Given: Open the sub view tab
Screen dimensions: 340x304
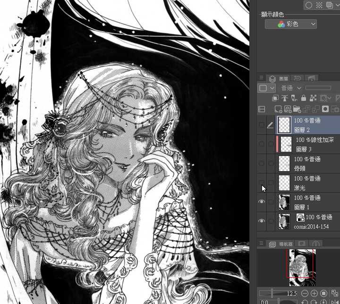Looking at the screenshot, I should pyautogui.click(x=302, y=244).
